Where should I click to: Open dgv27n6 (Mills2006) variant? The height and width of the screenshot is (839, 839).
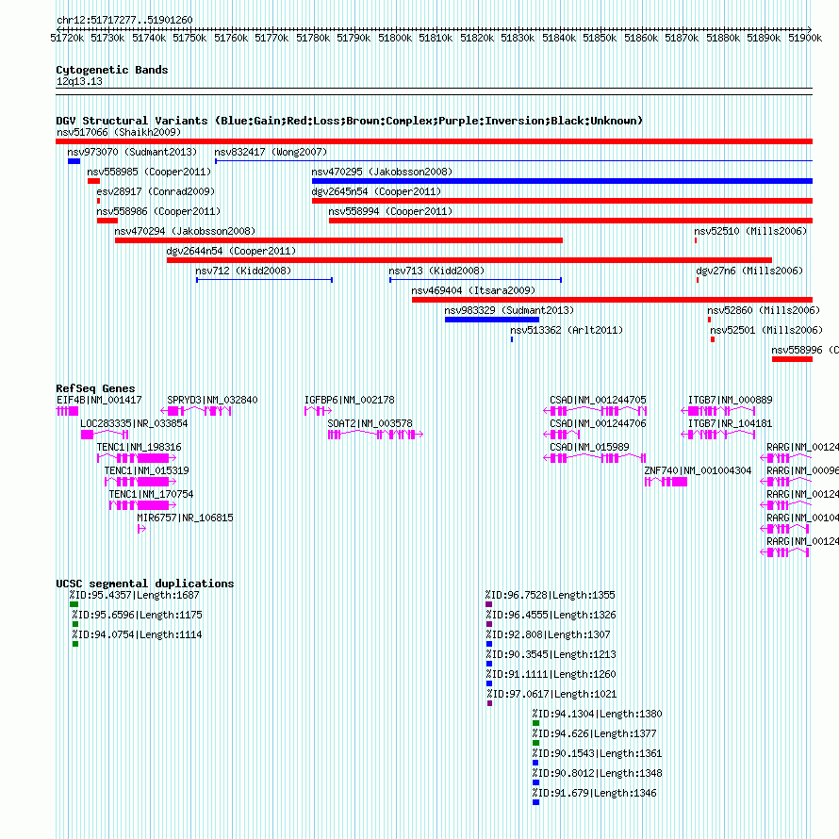(698, 280)
